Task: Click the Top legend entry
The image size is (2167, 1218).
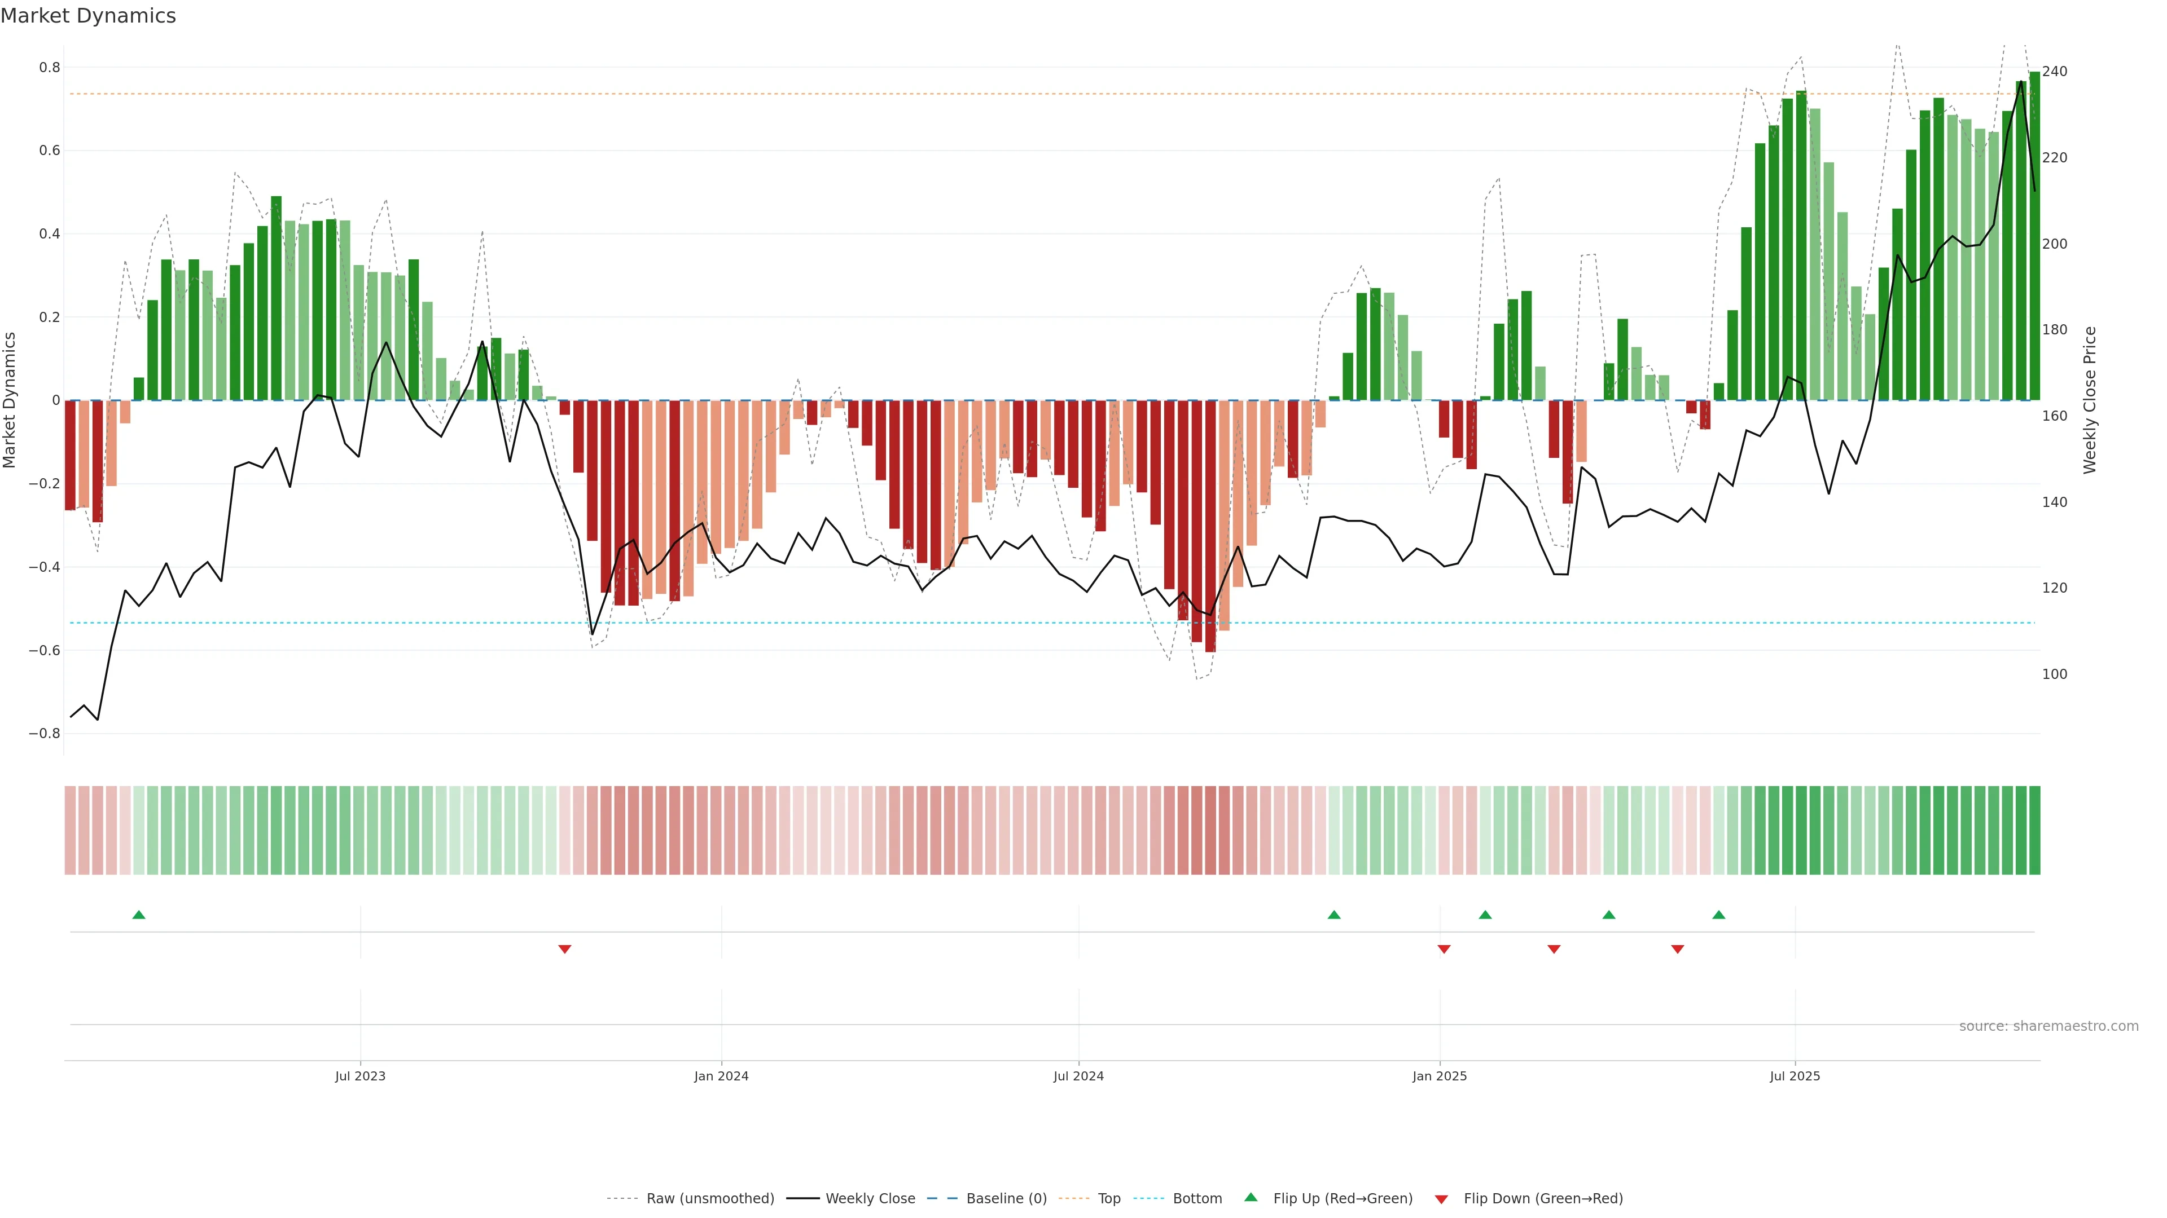Action: coord(1109,1199)
